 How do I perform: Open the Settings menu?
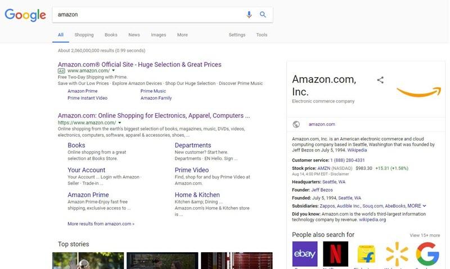pos(237,35)
